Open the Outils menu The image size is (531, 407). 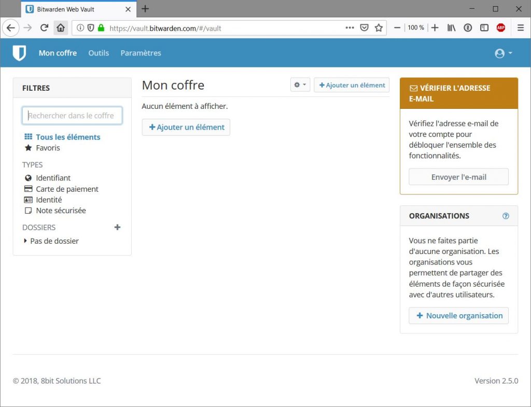tap(99, 53)
